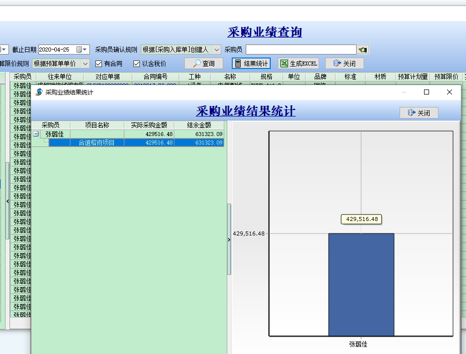Click the 查询 search button
Screen dimensions: 466x354
204,63
